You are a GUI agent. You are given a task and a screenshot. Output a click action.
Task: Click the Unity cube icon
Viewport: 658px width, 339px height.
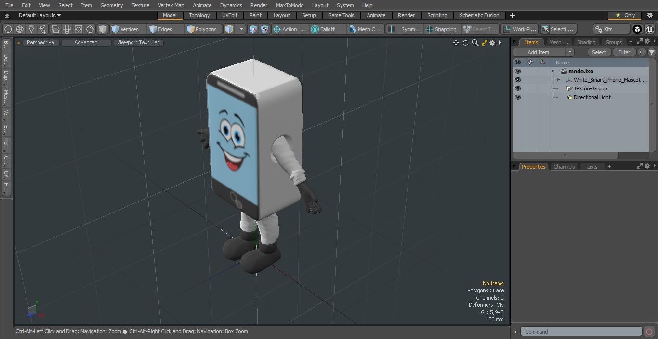(637, 29)
